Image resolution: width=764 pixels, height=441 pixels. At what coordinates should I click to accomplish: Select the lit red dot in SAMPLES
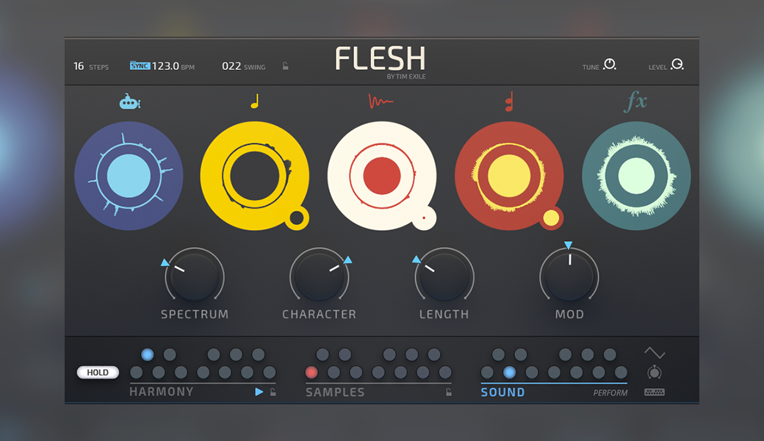(x=311, y=373)
